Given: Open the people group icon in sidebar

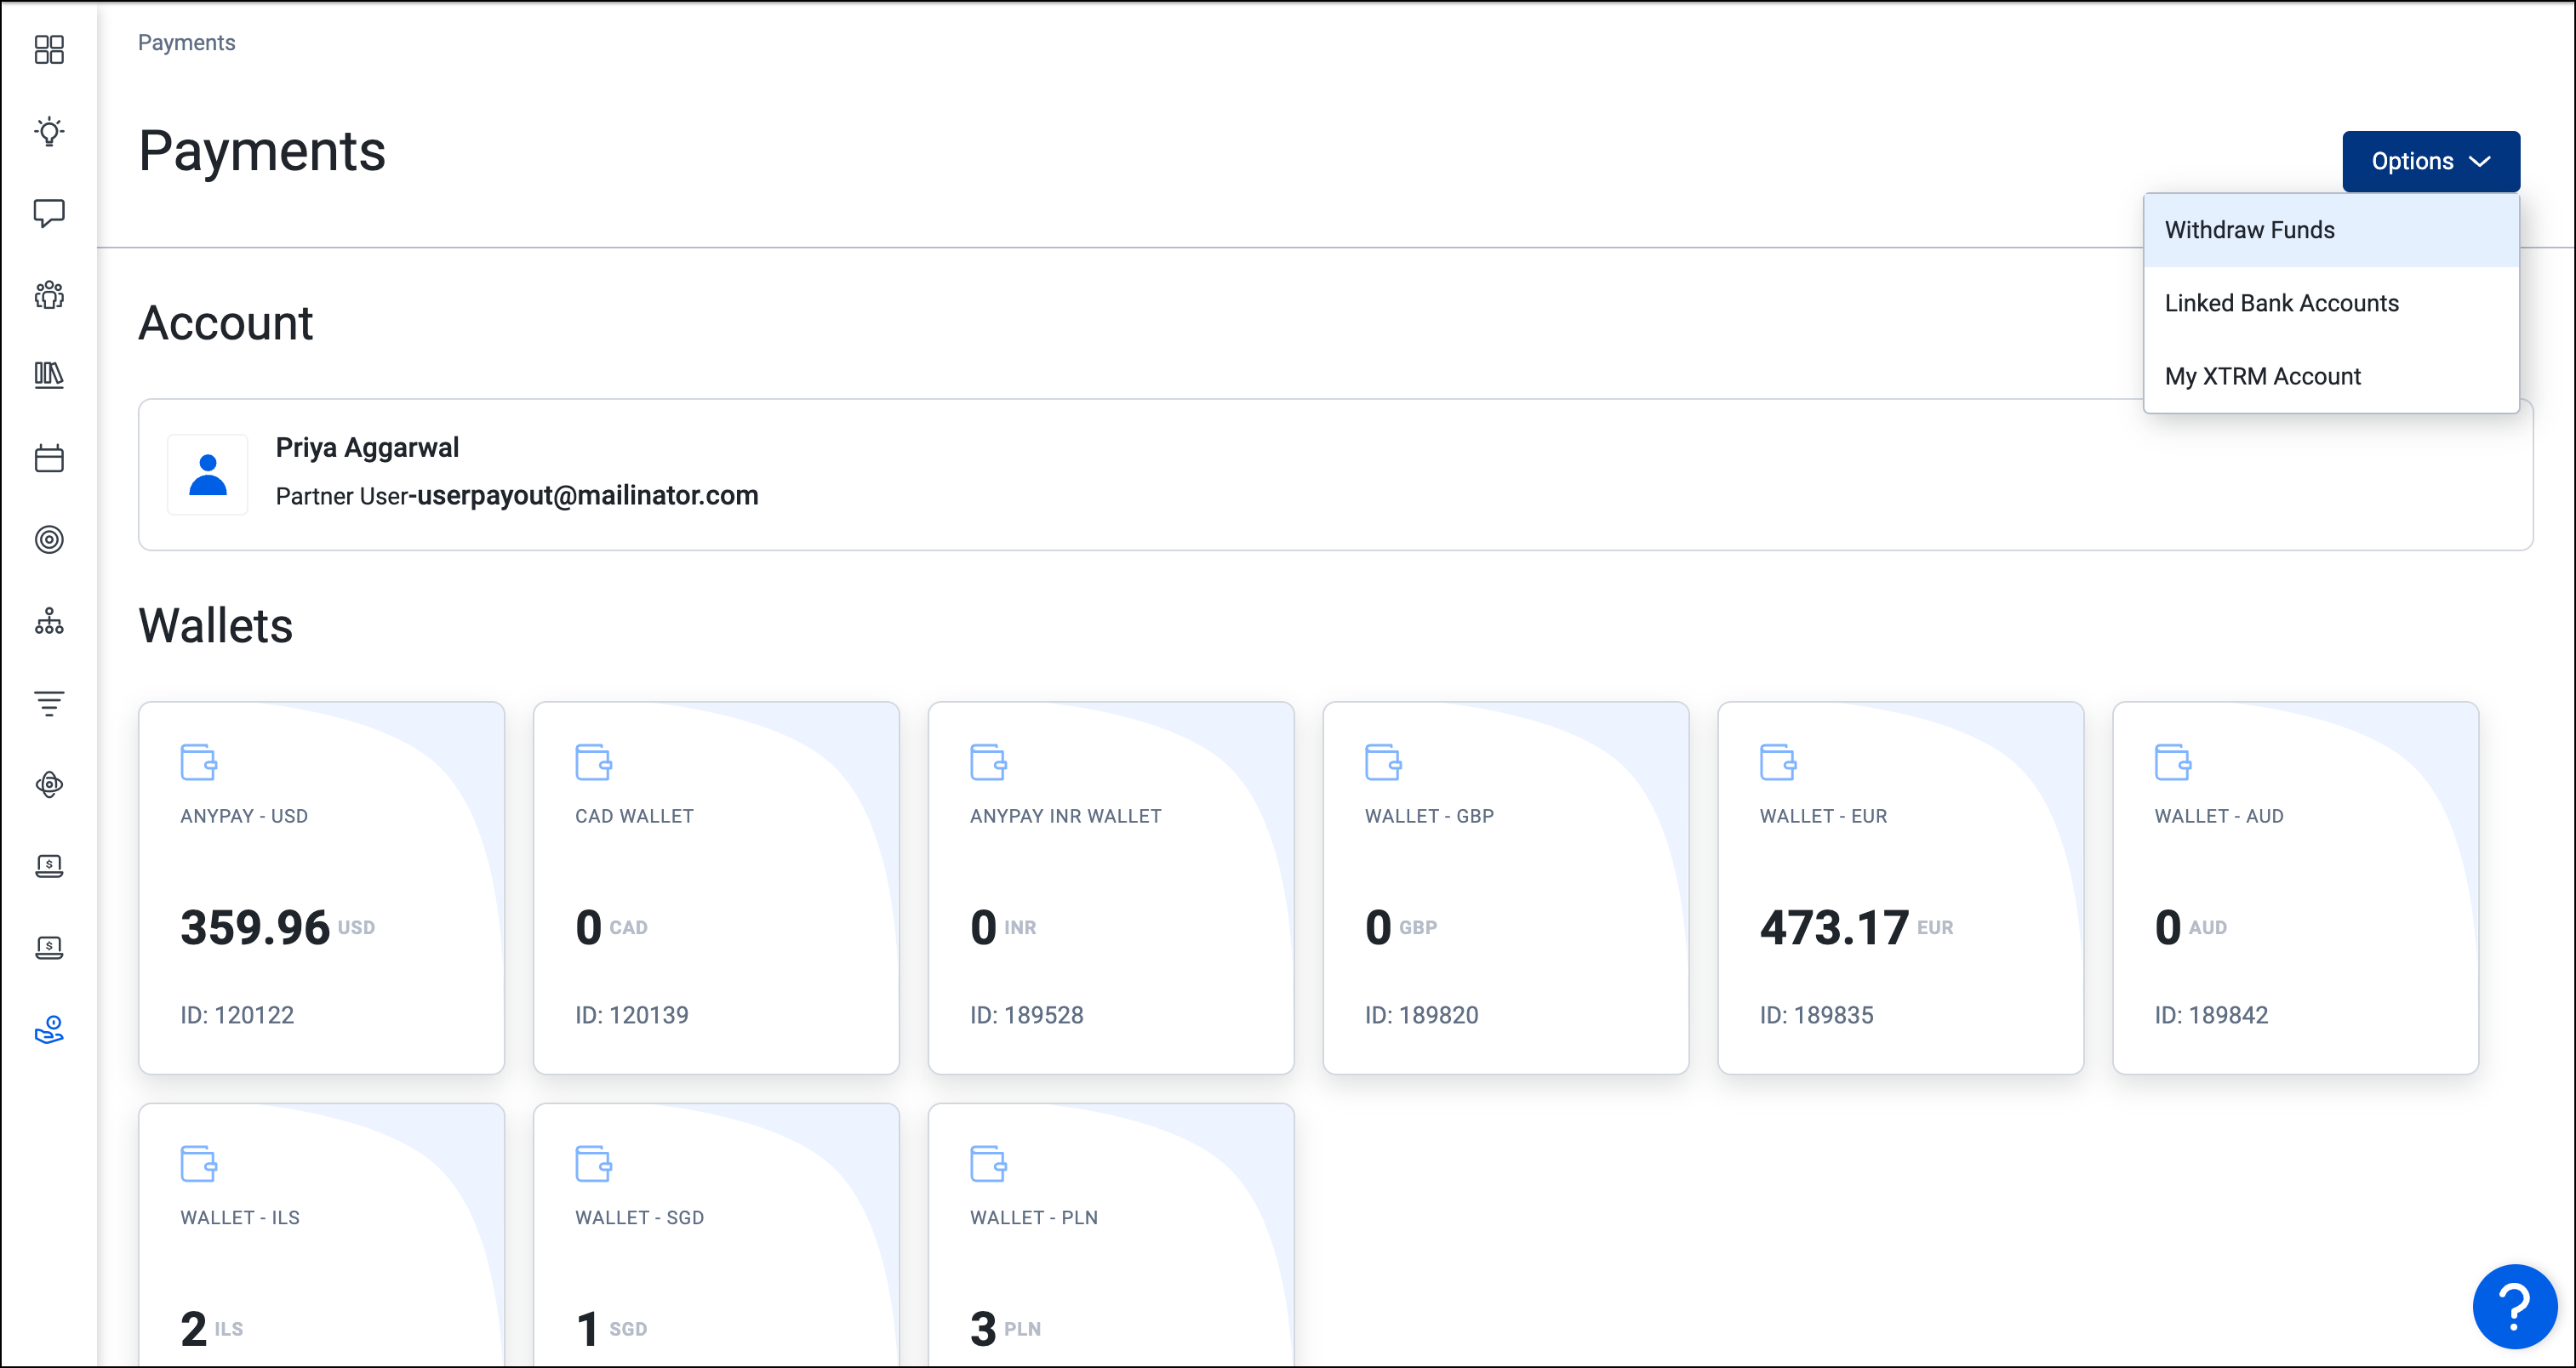Looking at the screenshot, I should (49, 295).
